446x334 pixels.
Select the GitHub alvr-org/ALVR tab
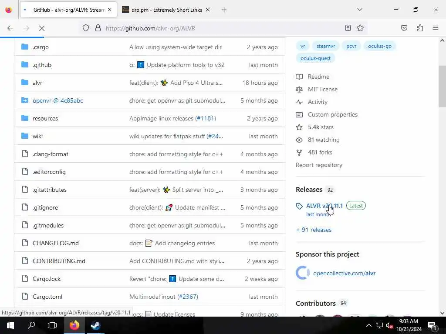click(68, 10)
